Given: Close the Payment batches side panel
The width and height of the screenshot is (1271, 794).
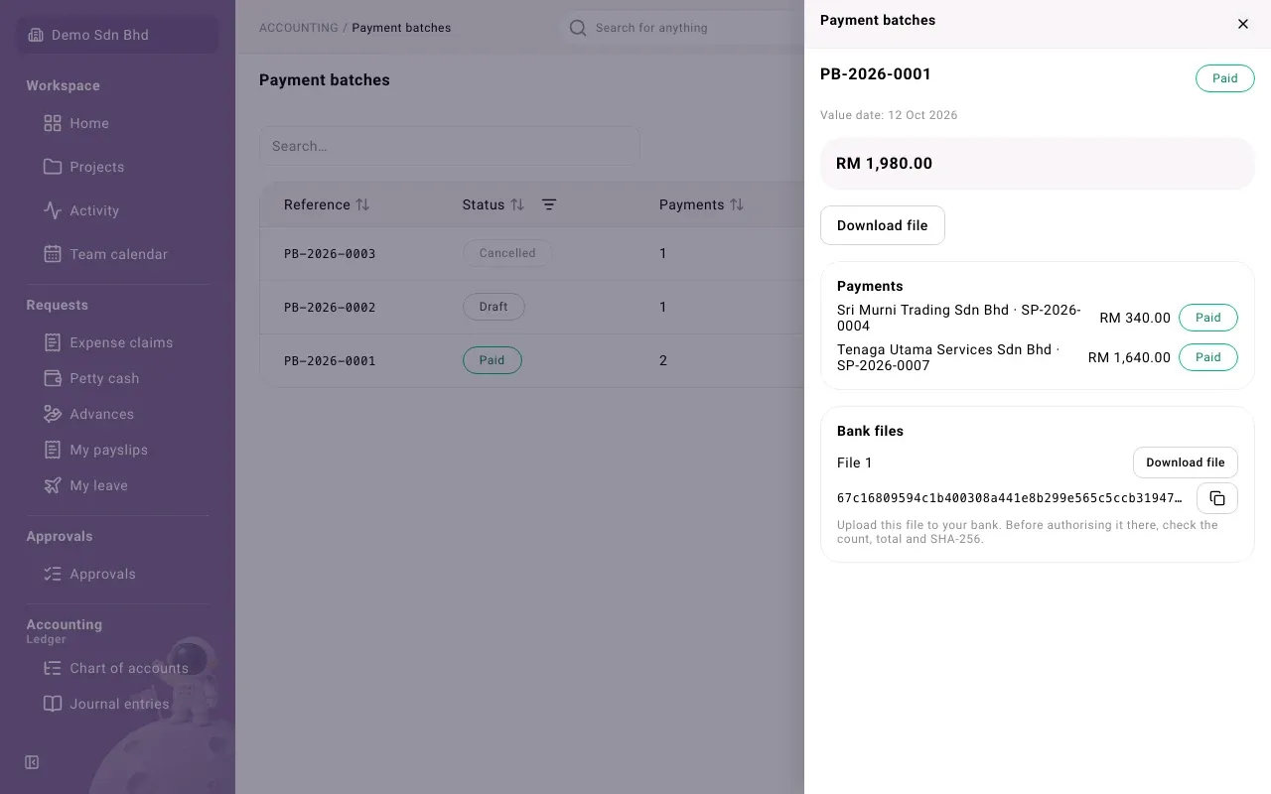Looking at the screenshot, I should [1243, 24].
